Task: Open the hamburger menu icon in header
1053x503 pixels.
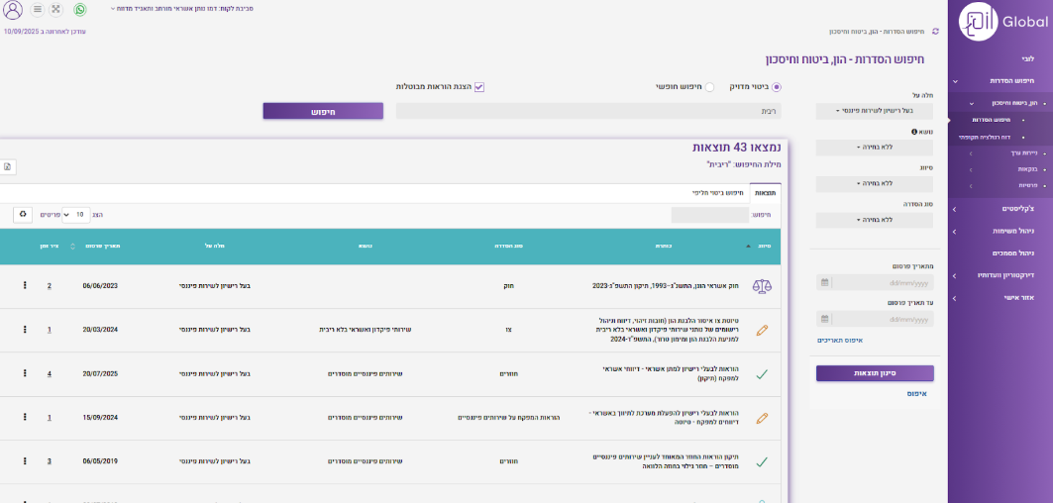Action: pyautogui.click(x=37, y=10)
